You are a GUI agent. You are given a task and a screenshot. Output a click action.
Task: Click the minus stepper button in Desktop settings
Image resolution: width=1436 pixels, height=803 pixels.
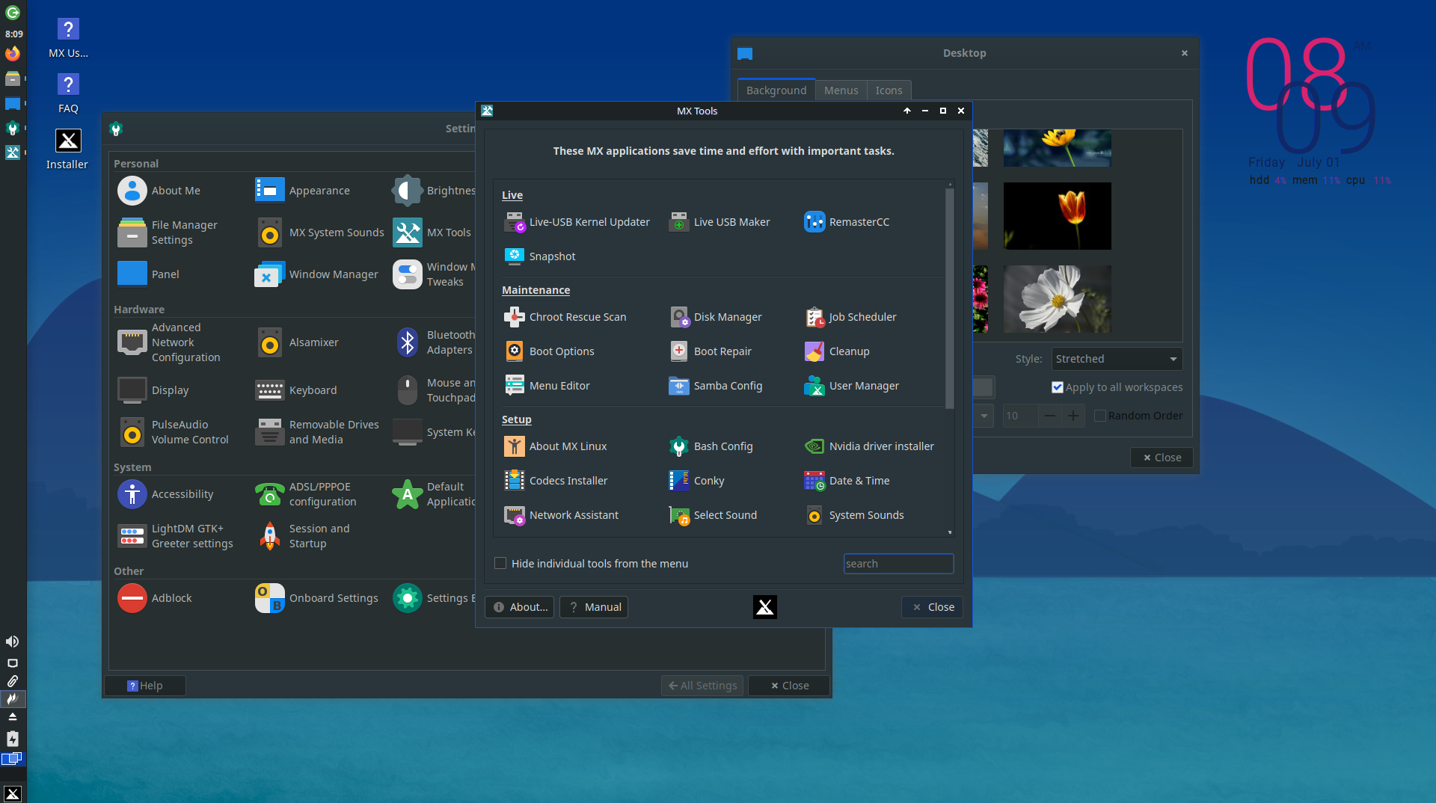coord(1050,416)
